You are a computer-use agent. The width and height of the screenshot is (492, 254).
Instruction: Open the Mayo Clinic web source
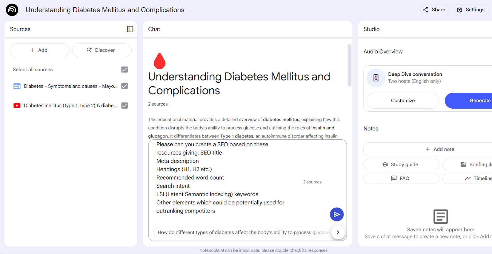pos(71,86)
